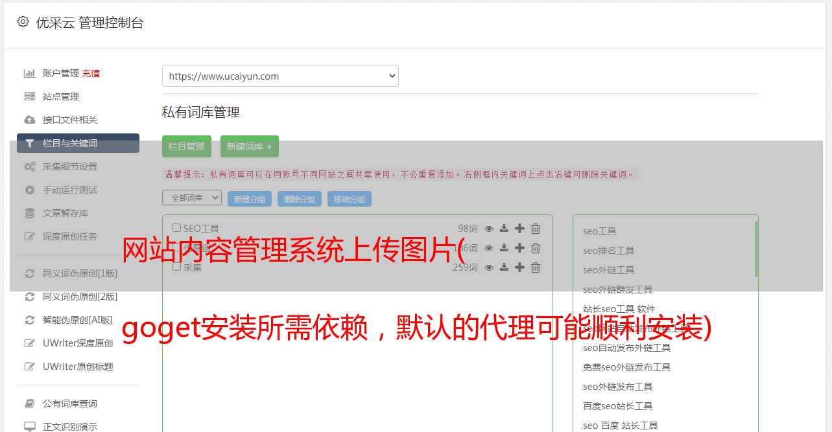Click the edit icon for 深度原创任务
832x432 pixels.
point(30,236)
